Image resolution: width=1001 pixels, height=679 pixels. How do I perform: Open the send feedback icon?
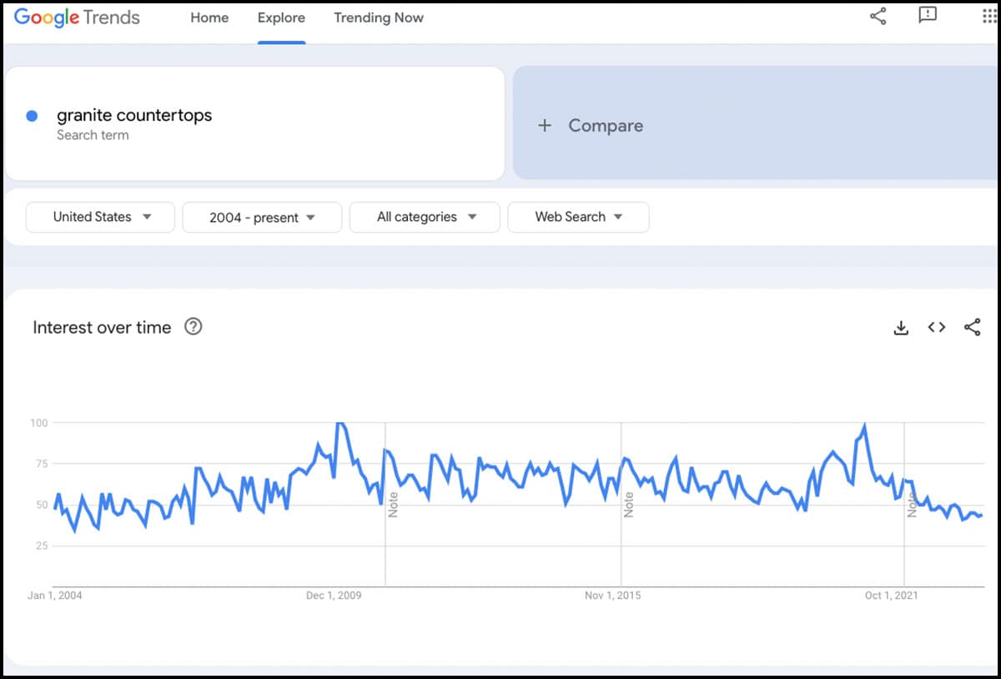pos(928,16)
